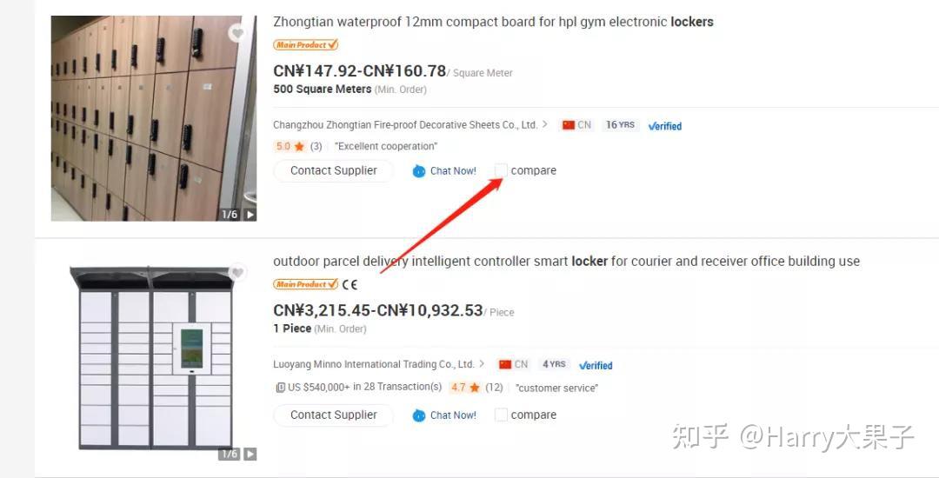Viewport: 939px width, 478px height.
Task: Click Verified badge of Changzhou Zhongtian supplier
Action: pos(665,126)
